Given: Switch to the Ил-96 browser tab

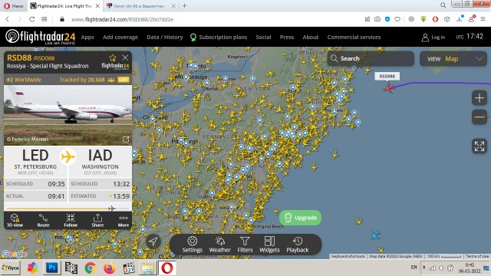Looking at the screenshot, I should coord(140,6).
